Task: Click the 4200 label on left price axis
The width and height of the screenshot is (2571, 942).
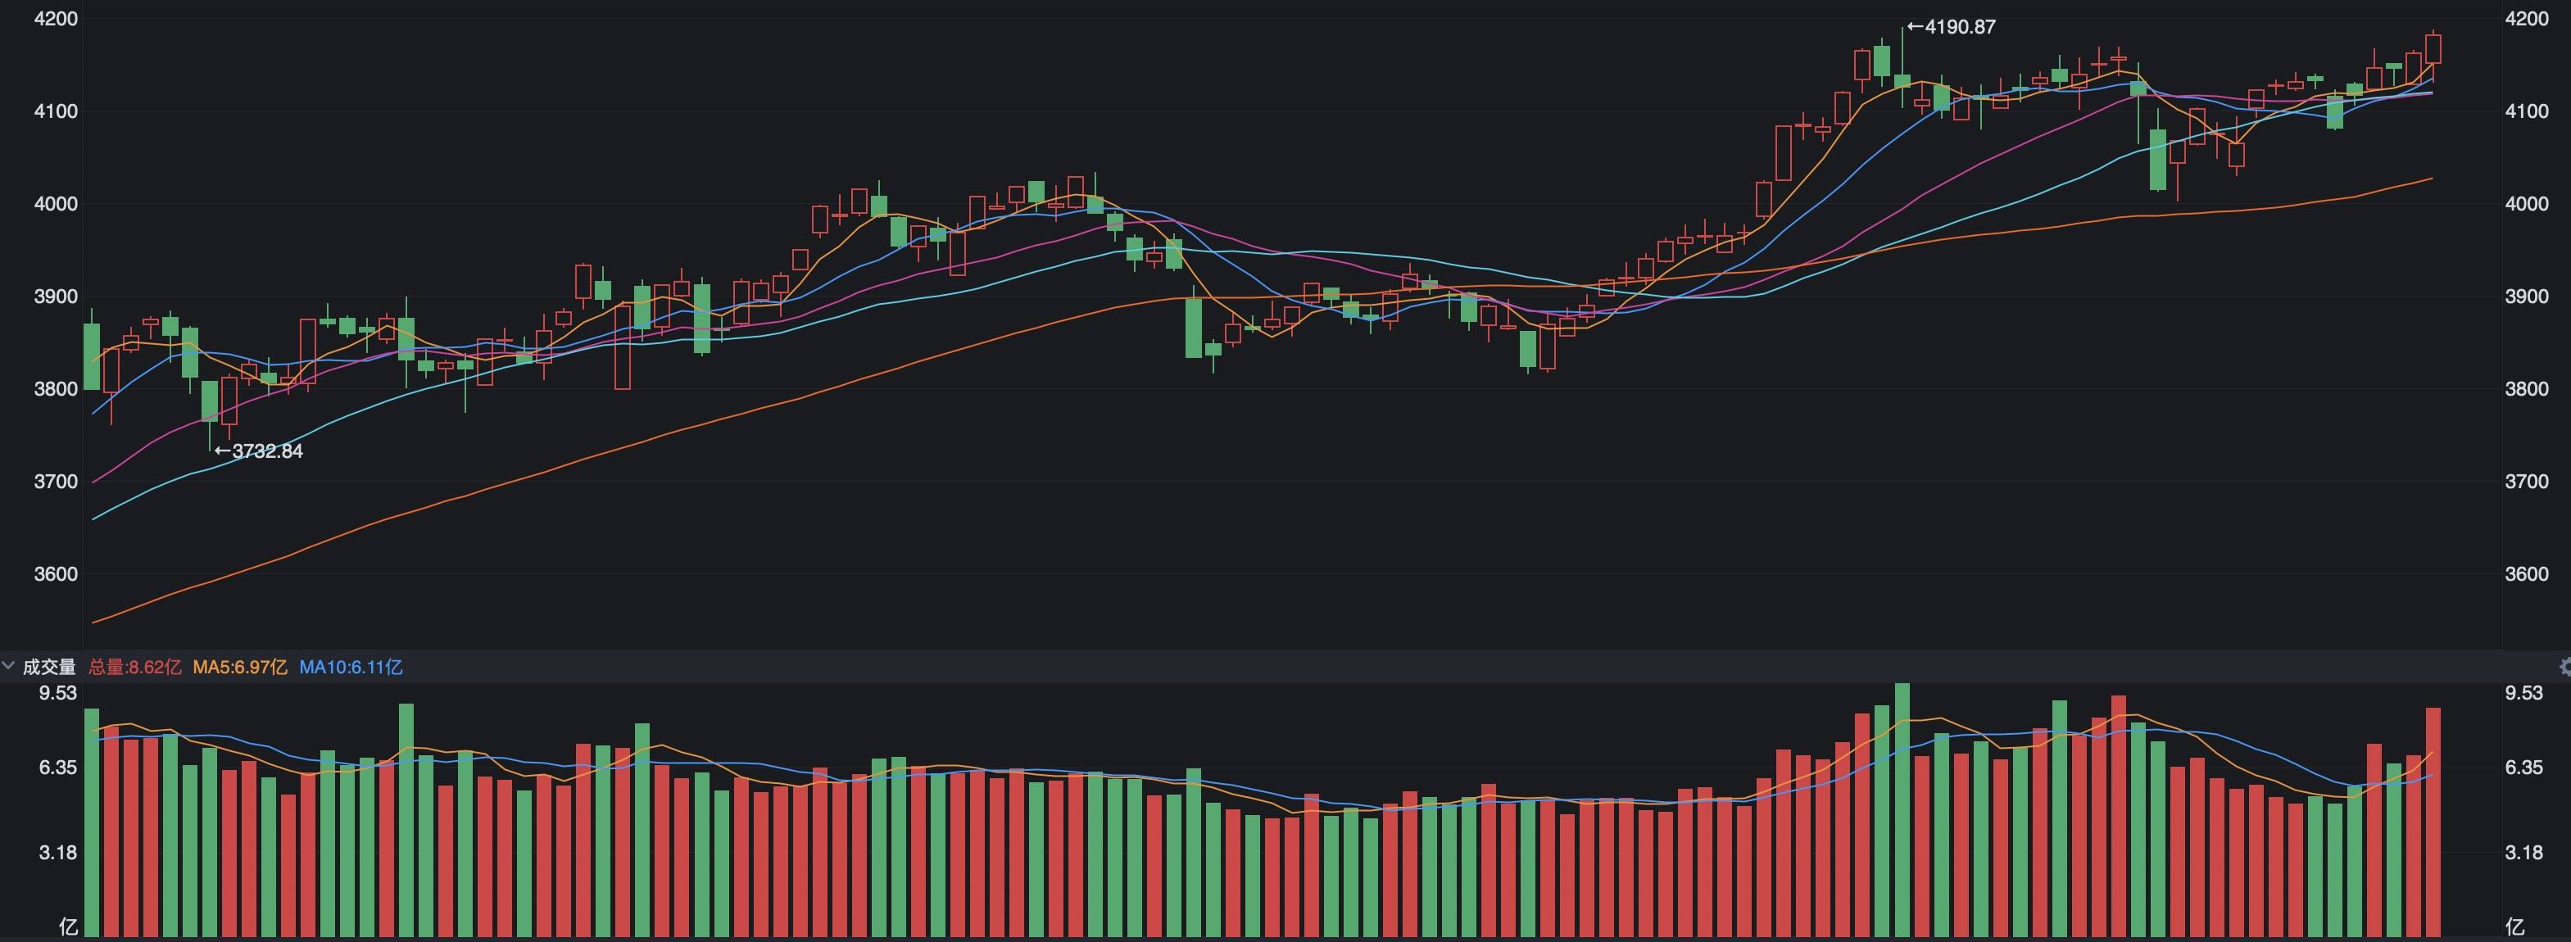Action: 56,19
